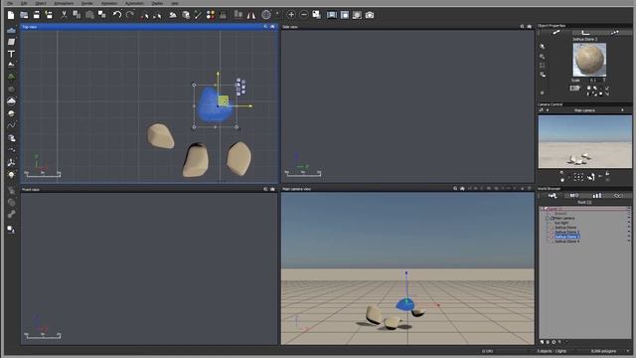Click the frame-selection icon in Camera Control
The image size is (636, 358).
578,177
